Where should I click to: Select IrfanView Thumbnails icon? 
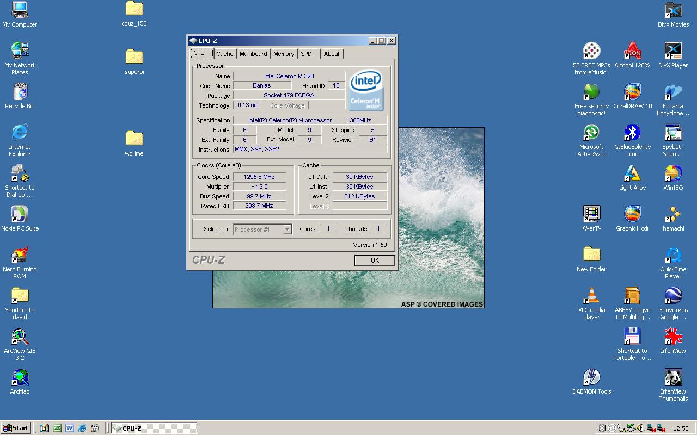[x=673, y=385]
